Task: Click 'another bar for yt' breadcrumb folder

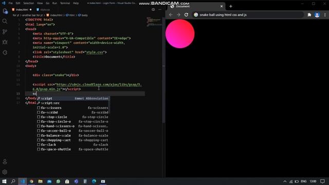Action: point(32,15)
